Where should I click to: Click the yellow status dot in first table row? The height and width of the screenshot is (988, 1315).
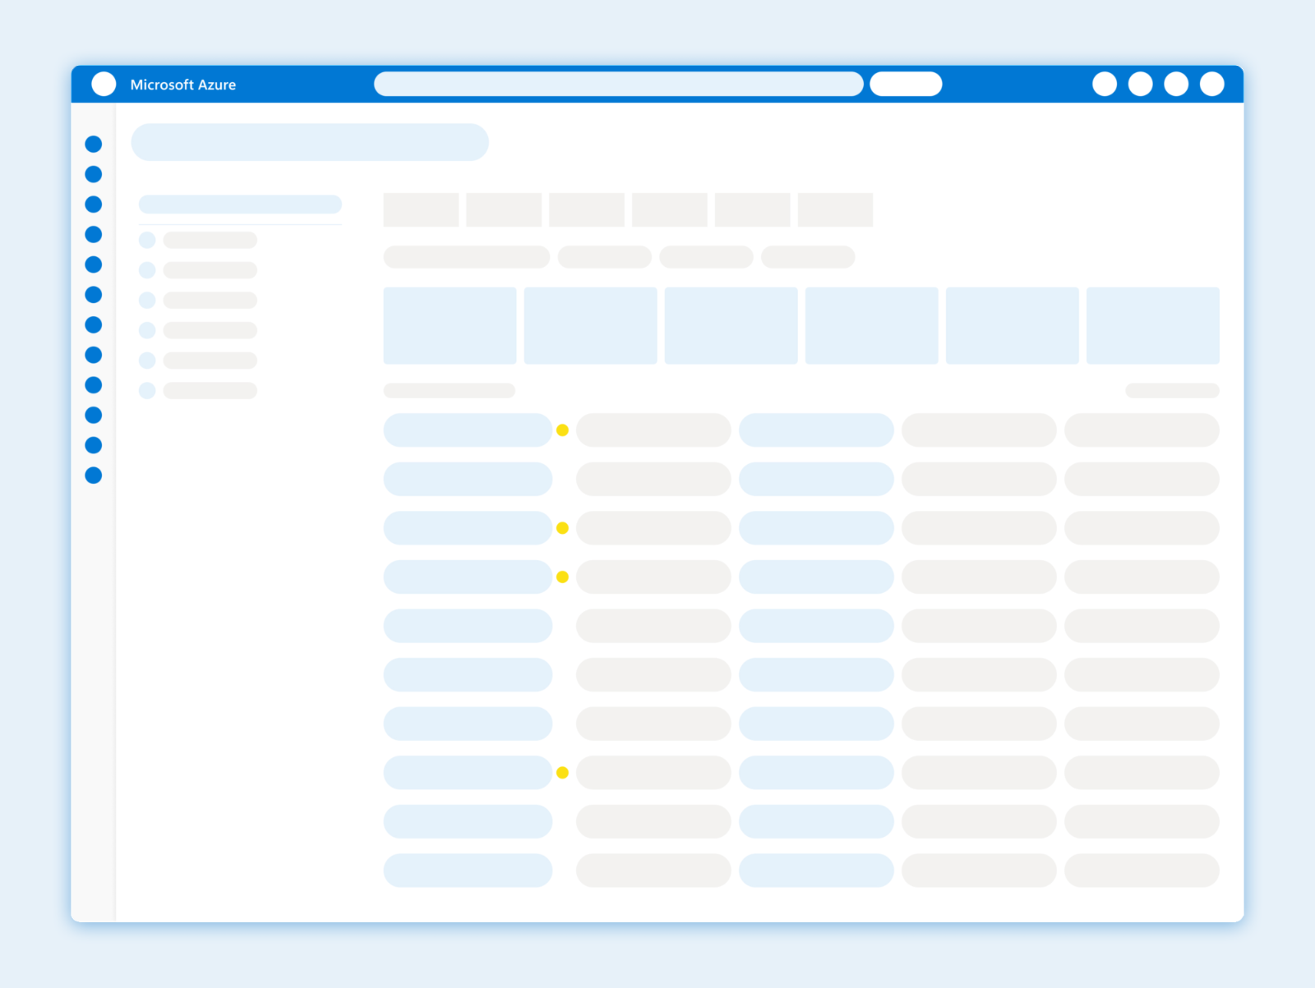pyautogui.click(x=562, y=430)
